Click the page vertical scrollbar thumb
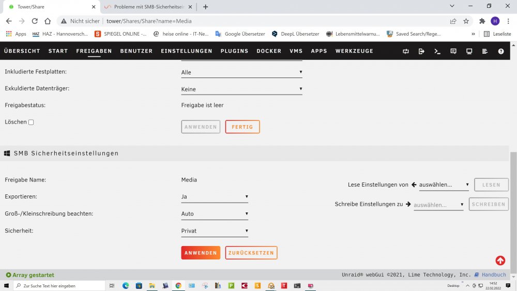Screen dimensions: 517x291 pos(513,211)
